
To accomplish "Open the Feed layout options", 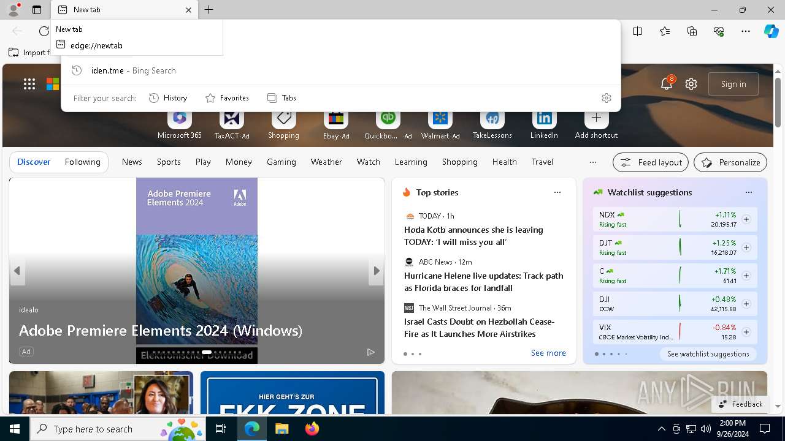I will (x=651, y=162).
